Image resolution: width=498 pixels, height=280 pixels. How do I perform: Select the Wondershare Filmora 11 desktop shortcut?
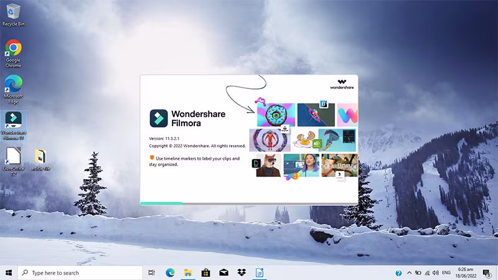coord(13,126)
